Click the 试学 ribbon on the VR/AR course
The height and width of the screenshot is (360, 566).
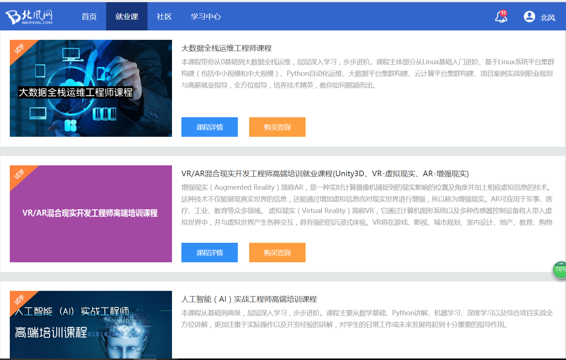20,174
